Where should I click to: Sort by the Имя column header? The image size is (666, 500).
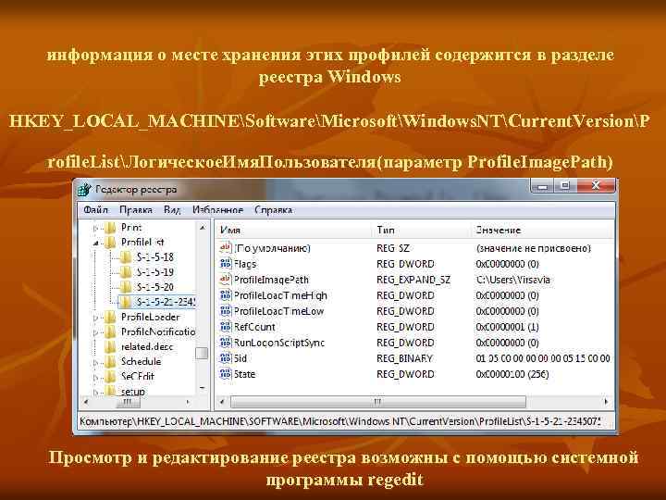[x=294, y=230]
